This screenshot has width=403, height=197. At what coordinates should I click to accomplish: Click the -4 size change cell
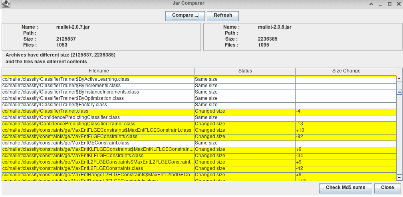point(346,111)
